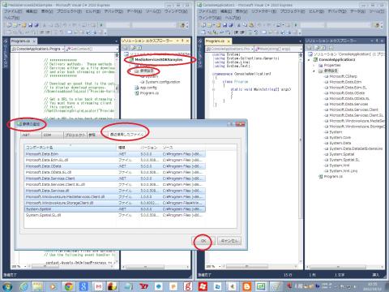Open the Projects tab in Add Reference dialog

(x=75, y=135)
